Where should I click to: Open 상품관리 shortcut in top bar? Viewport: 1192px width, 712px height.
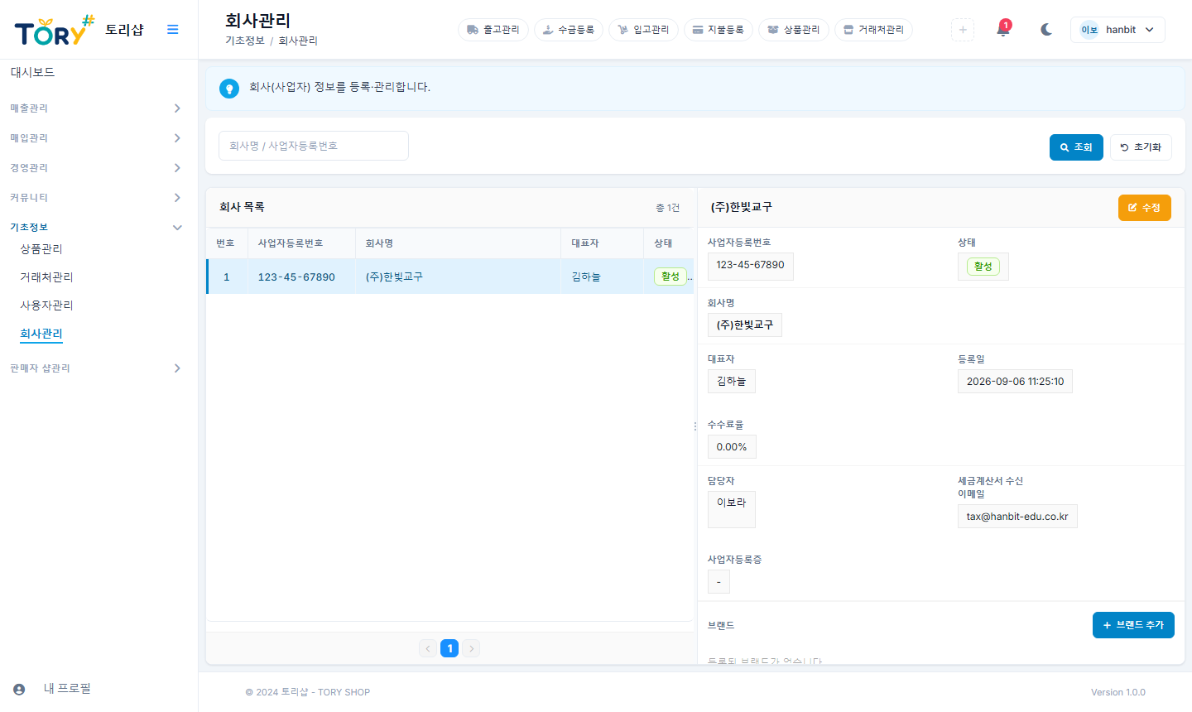[794, 30]
